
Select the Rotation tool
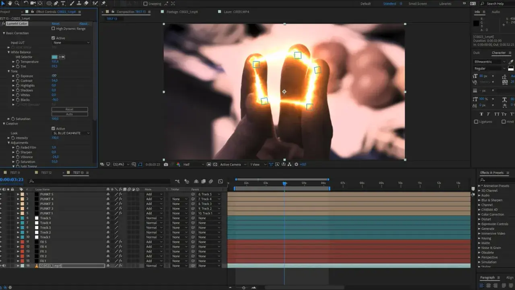26,3
